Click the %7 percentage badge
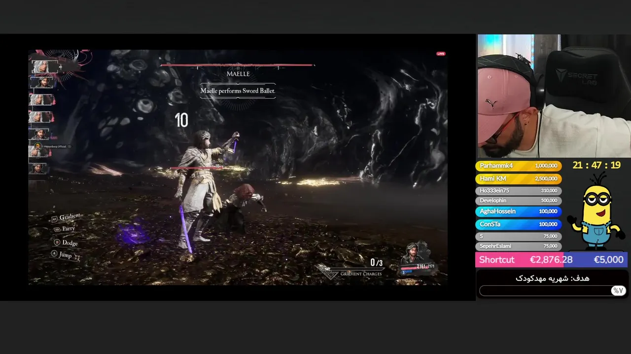This screenshot has height=354, width=631. (618, 291)
